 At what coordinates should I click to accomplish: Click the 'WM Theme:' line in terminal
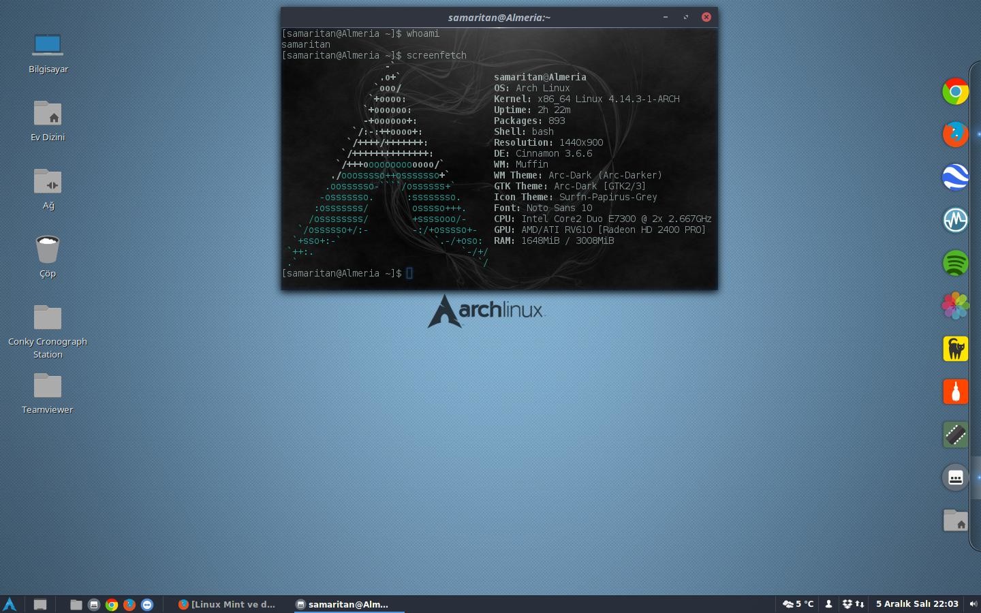tap(578, 175)
